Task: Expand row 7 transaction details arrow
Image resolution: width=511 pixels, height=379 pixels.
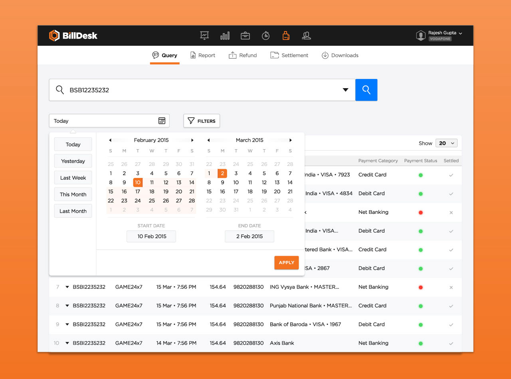Action: (x=67, y=287)
